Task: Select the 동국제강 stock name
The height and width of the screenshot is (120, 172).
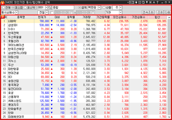Action: click(13, 85)
